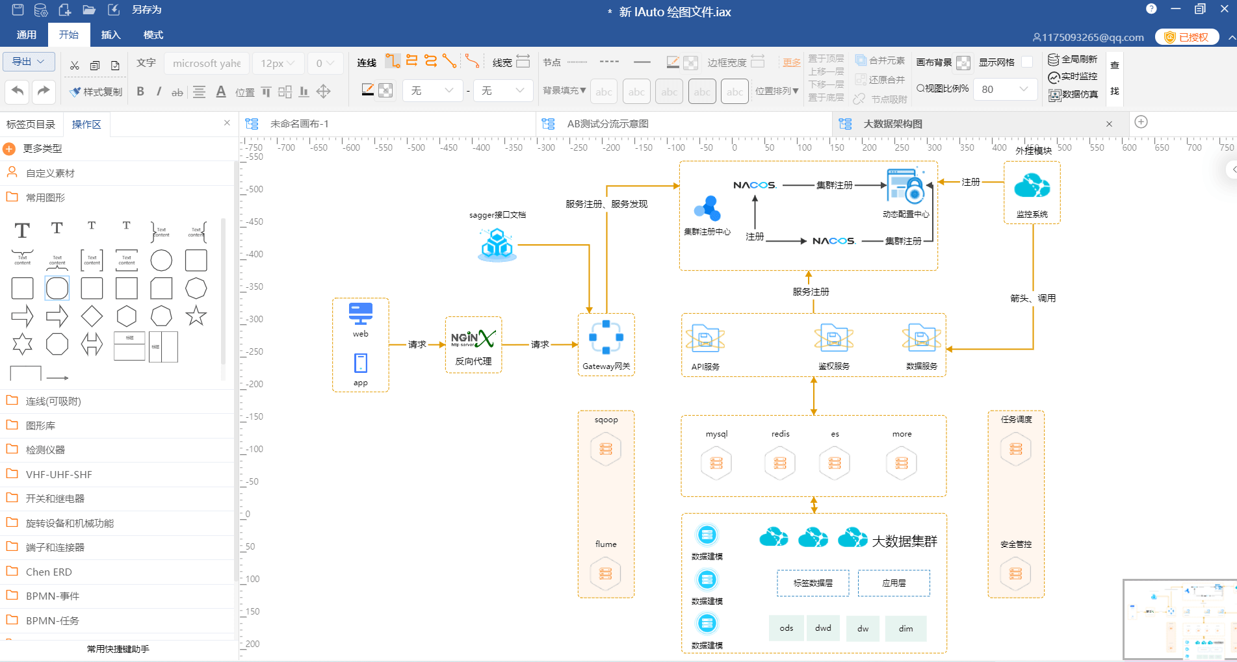The width and height of the screenshot is (1237, 662).
Task: Open the view scale 80 dropdown
Action: click(1005, 89)
